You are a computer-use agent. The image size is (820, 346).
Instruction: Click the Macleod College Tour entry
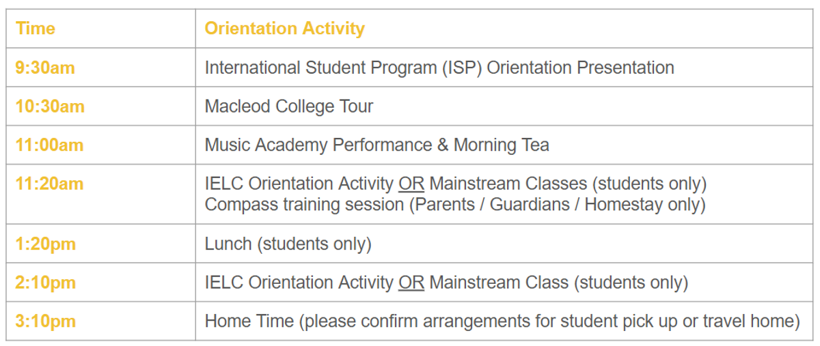289,106
